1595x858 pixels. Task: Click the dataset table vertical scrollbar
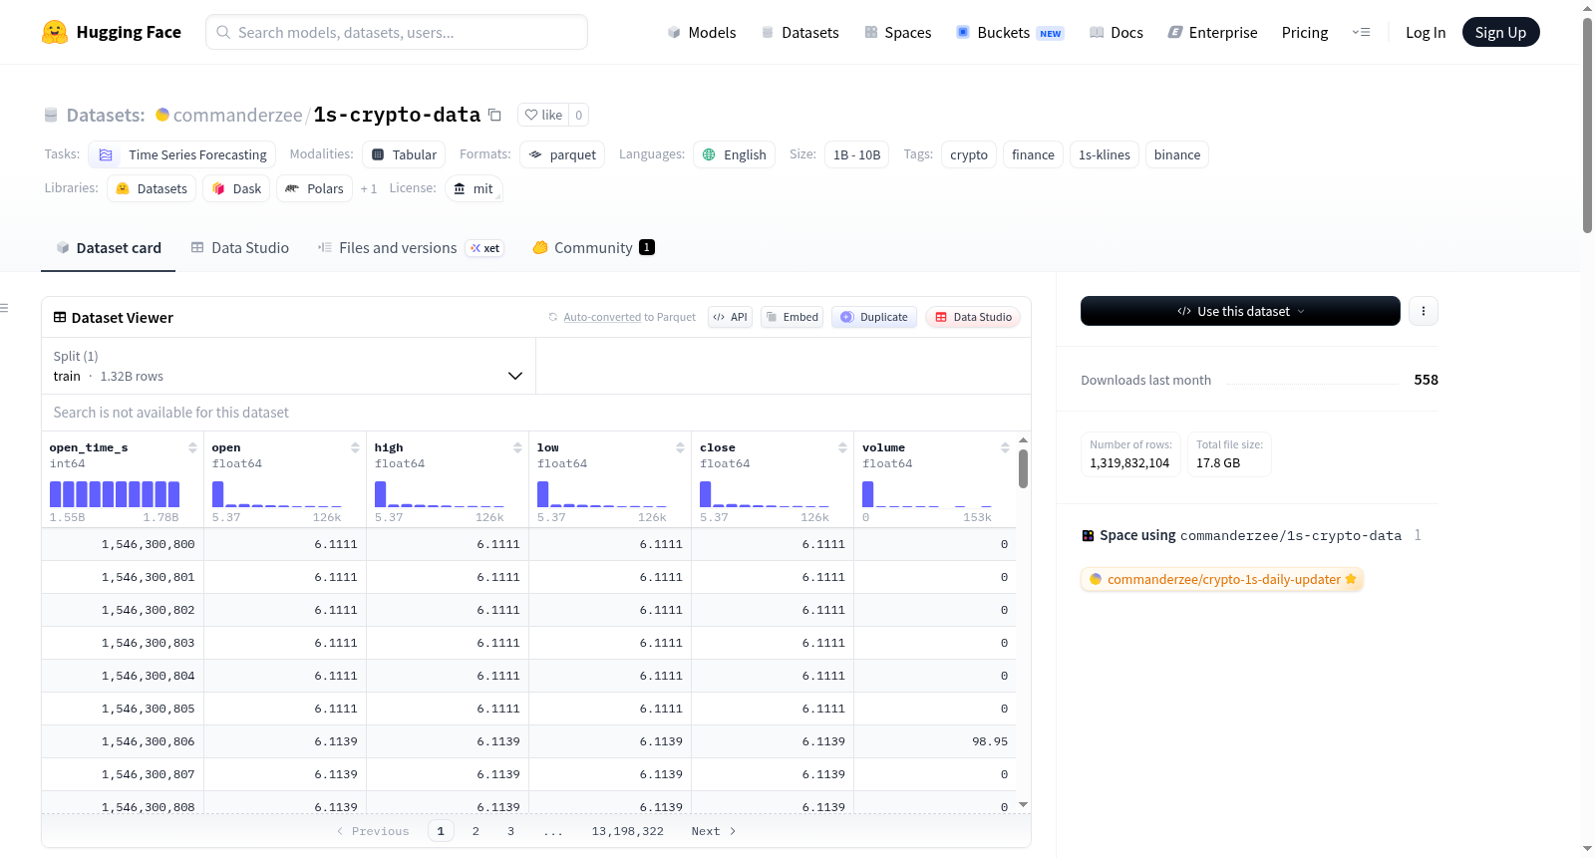pyautogui.click(x=1023, y=468)
